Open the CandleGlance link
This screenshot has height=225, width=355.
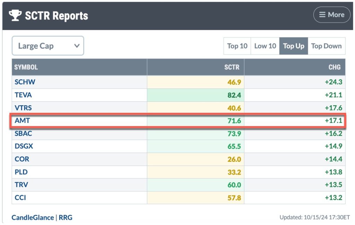pos(33,218)
